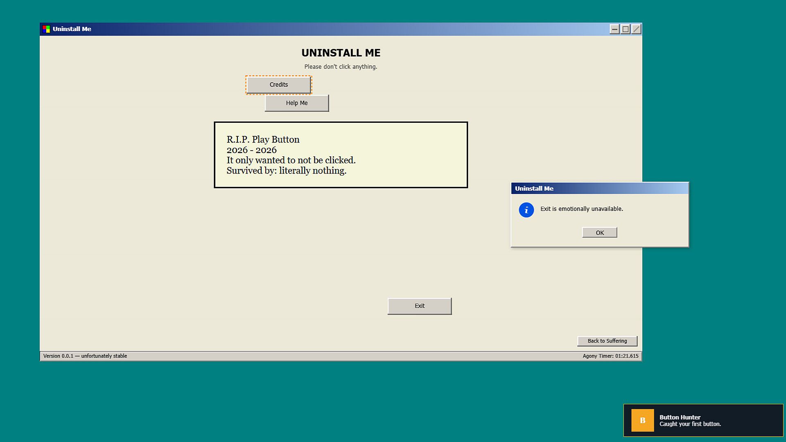
Task: Click the slashed close button in title bar
Action: [x=636, y=29]
